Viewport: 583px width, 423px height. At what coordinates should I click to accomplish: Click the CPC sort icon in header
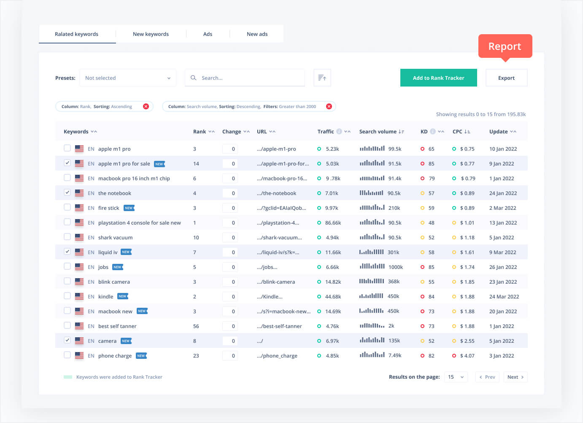tap(467, 132)
